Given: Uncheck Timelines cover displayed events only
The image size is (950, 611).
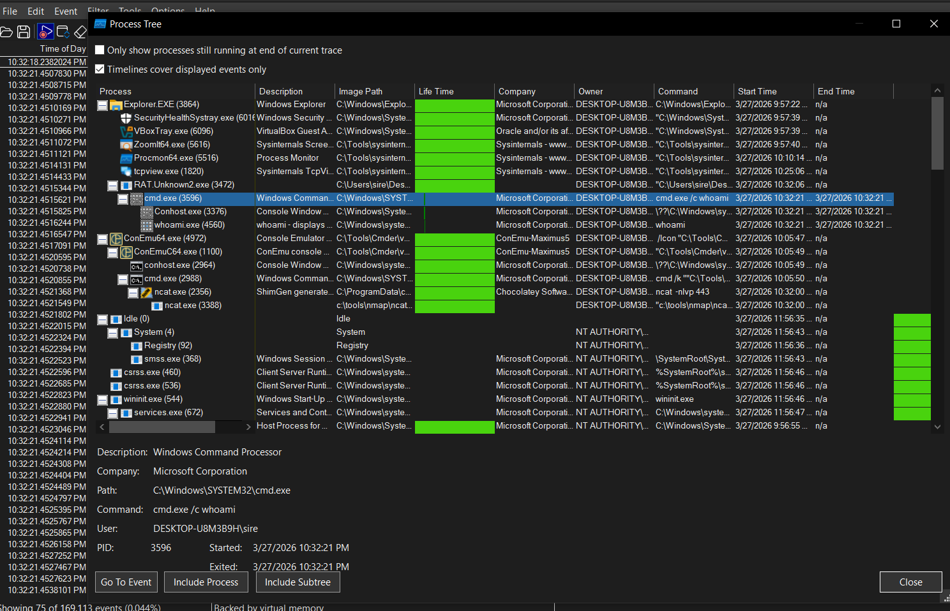Looking at the screenshot, I should 100,70.
